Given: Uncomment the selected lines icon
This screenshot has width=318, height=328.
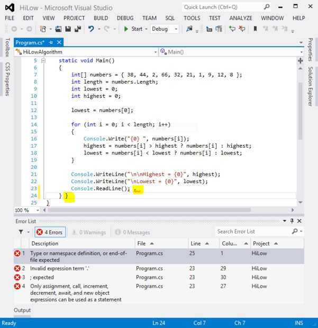Looking at the screenshot, I should 242,29.
